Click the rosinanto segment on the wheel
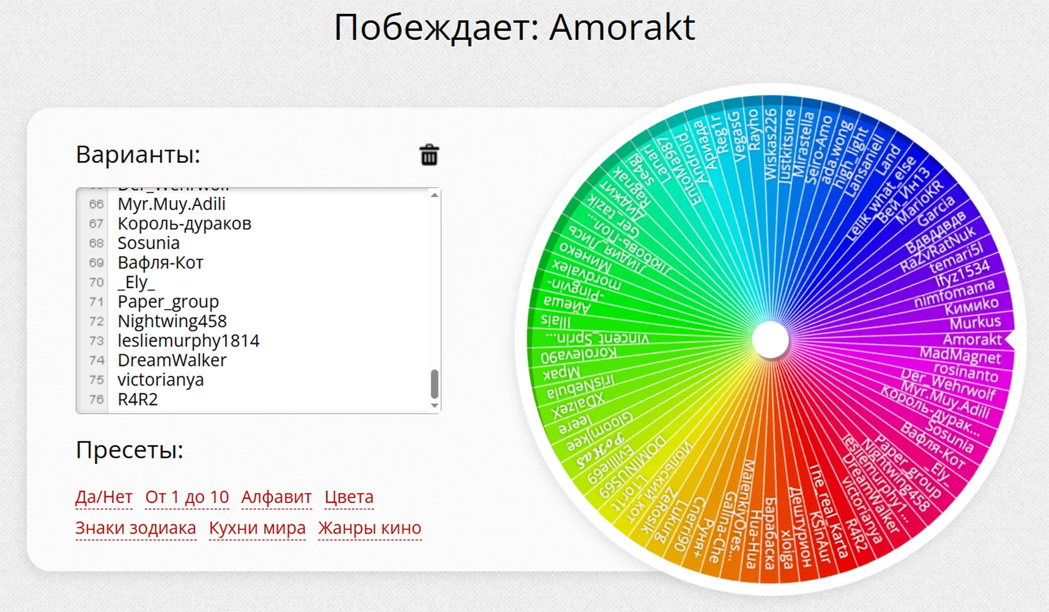Screen dimensions: 1049x612 coord(966,371)
